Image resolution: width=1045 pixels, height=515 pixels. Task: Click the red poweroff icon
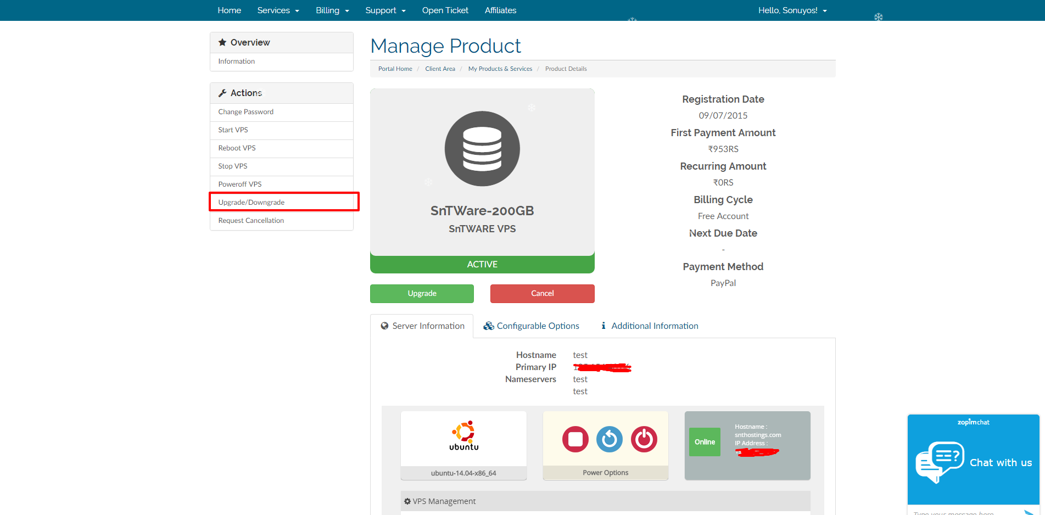(x=644, y=439)
